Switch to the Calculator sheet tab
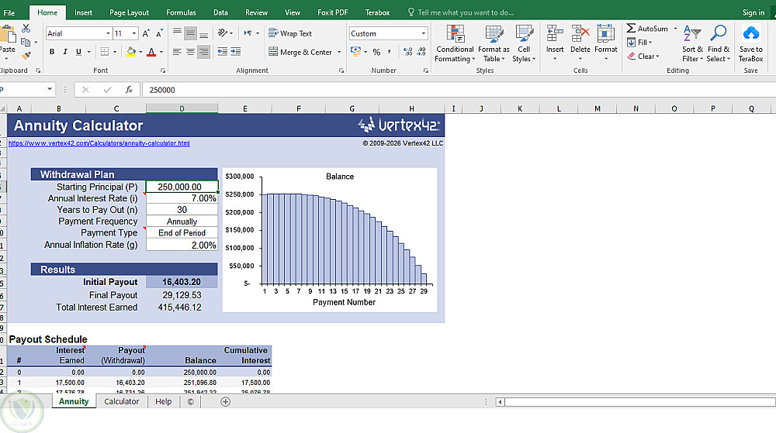The width and height of the screenshot is (776, 433). [121, 401]
